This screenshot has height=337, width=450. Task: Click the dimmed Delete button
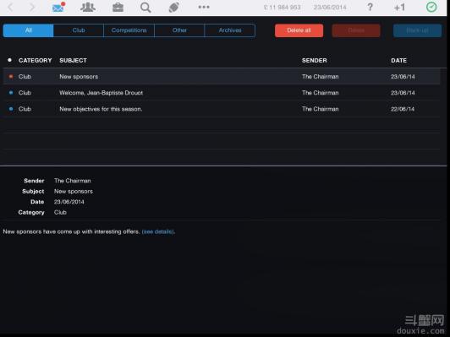coord(356,30)
